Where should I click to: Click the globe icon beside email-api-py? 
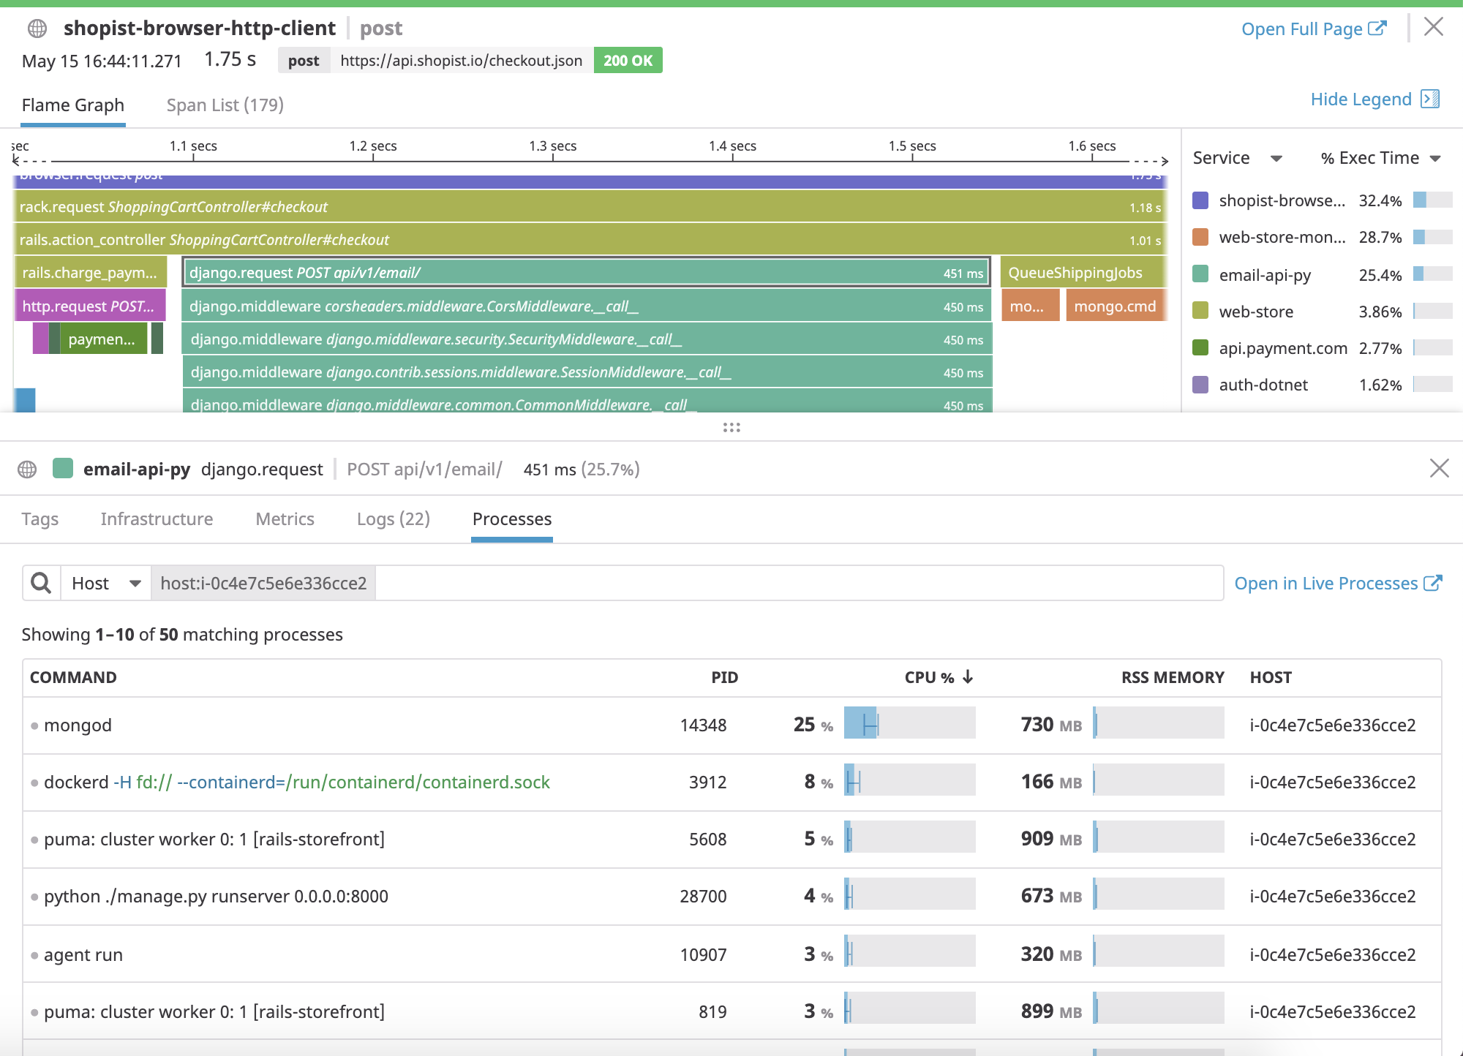tap(27, 469)
